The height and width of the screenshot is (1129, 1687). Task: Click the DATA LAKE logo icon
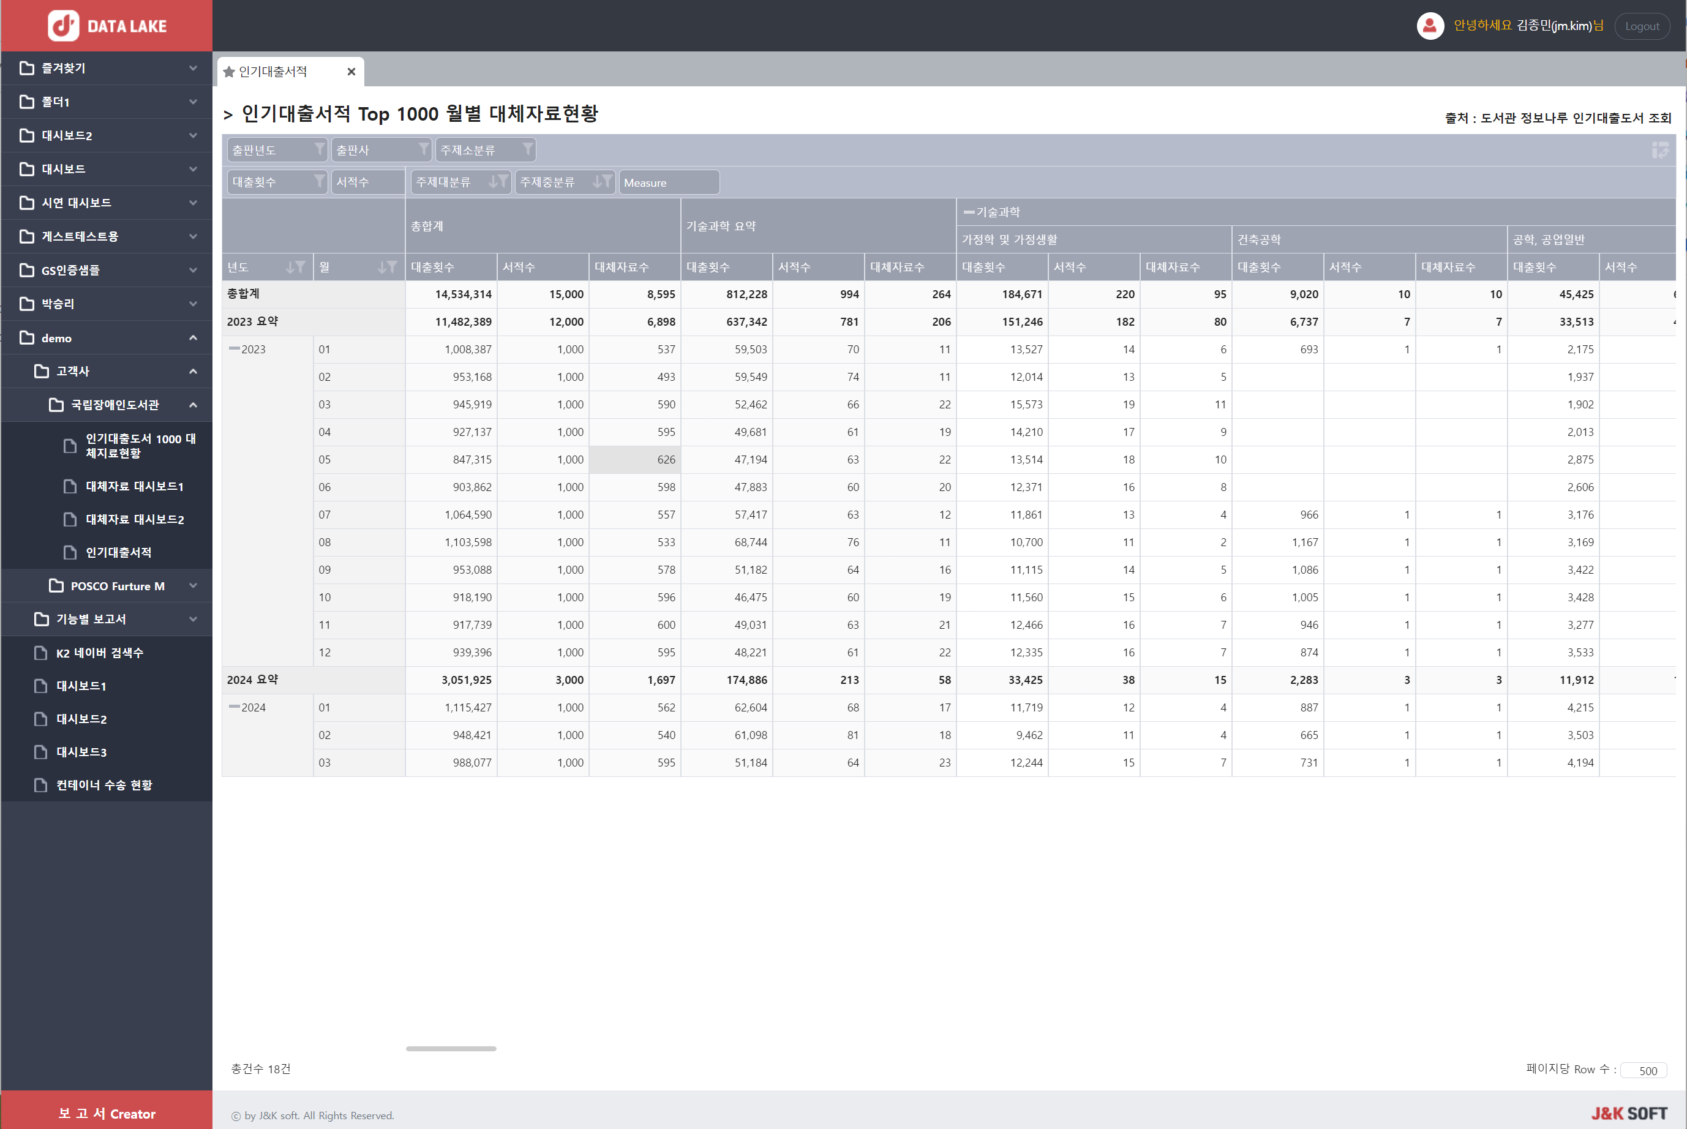(x=63, y=26)
